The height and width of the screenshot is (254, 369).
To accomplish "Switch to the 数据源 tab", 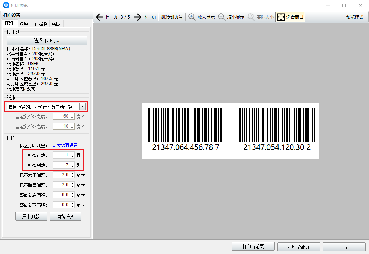I will (41, 24).
